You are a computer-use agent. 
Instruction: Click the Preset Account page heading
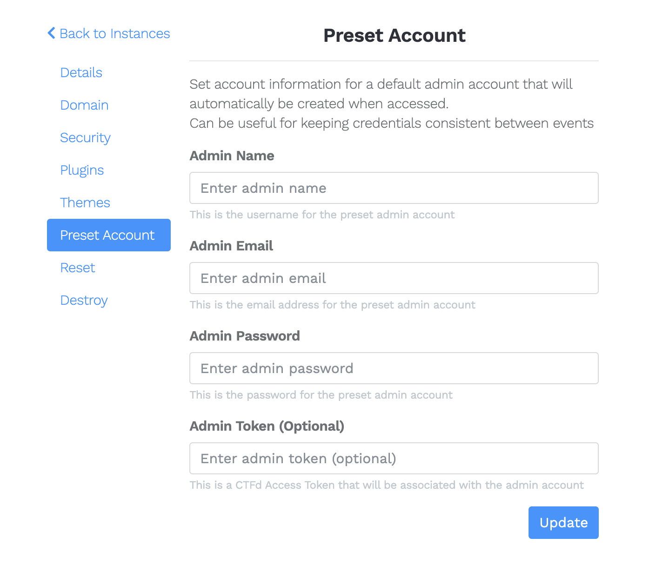394,35
